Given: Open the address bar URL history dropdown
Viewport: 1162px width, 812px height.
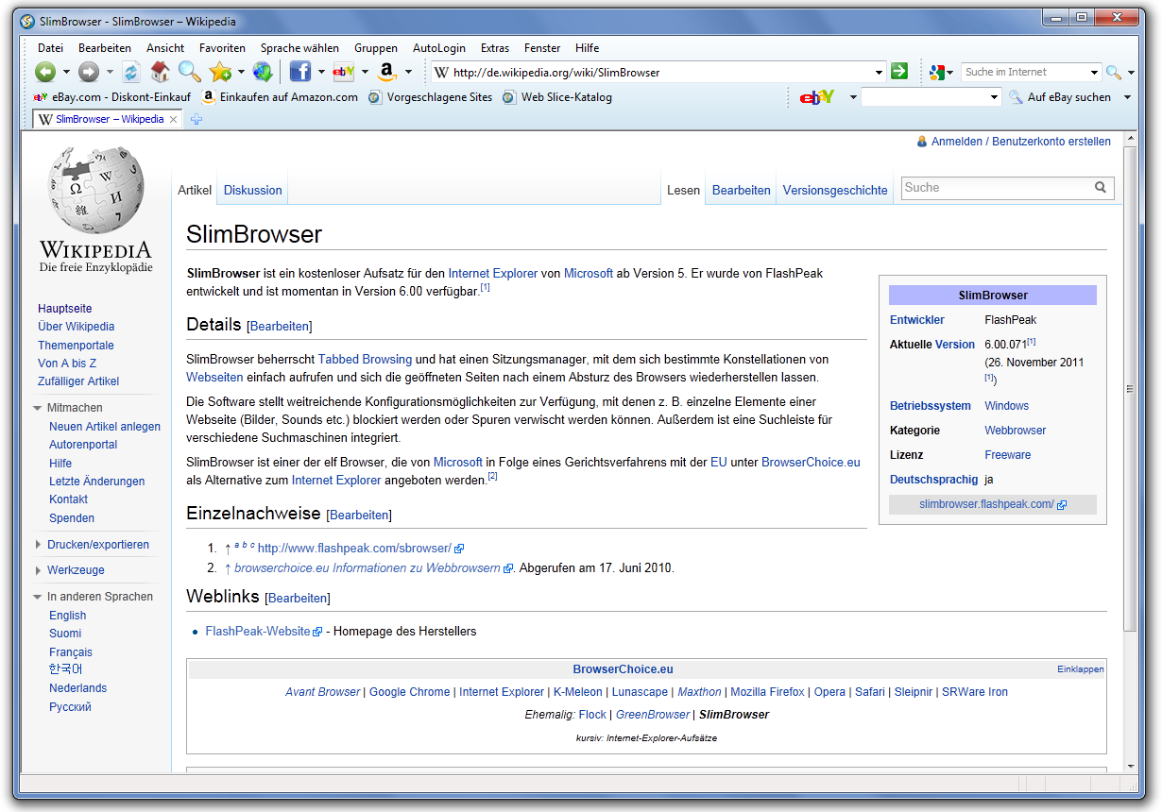Looking at the screenshot, I should tap(879, 72).
